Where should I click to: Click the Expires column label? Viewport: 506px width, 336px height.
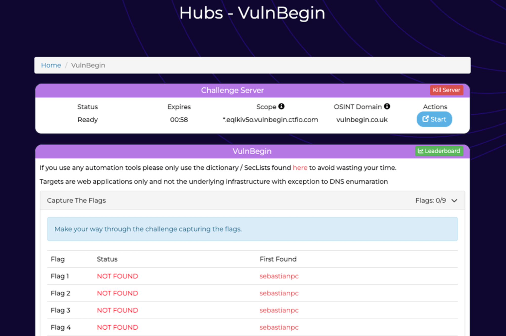coord(179,107)
